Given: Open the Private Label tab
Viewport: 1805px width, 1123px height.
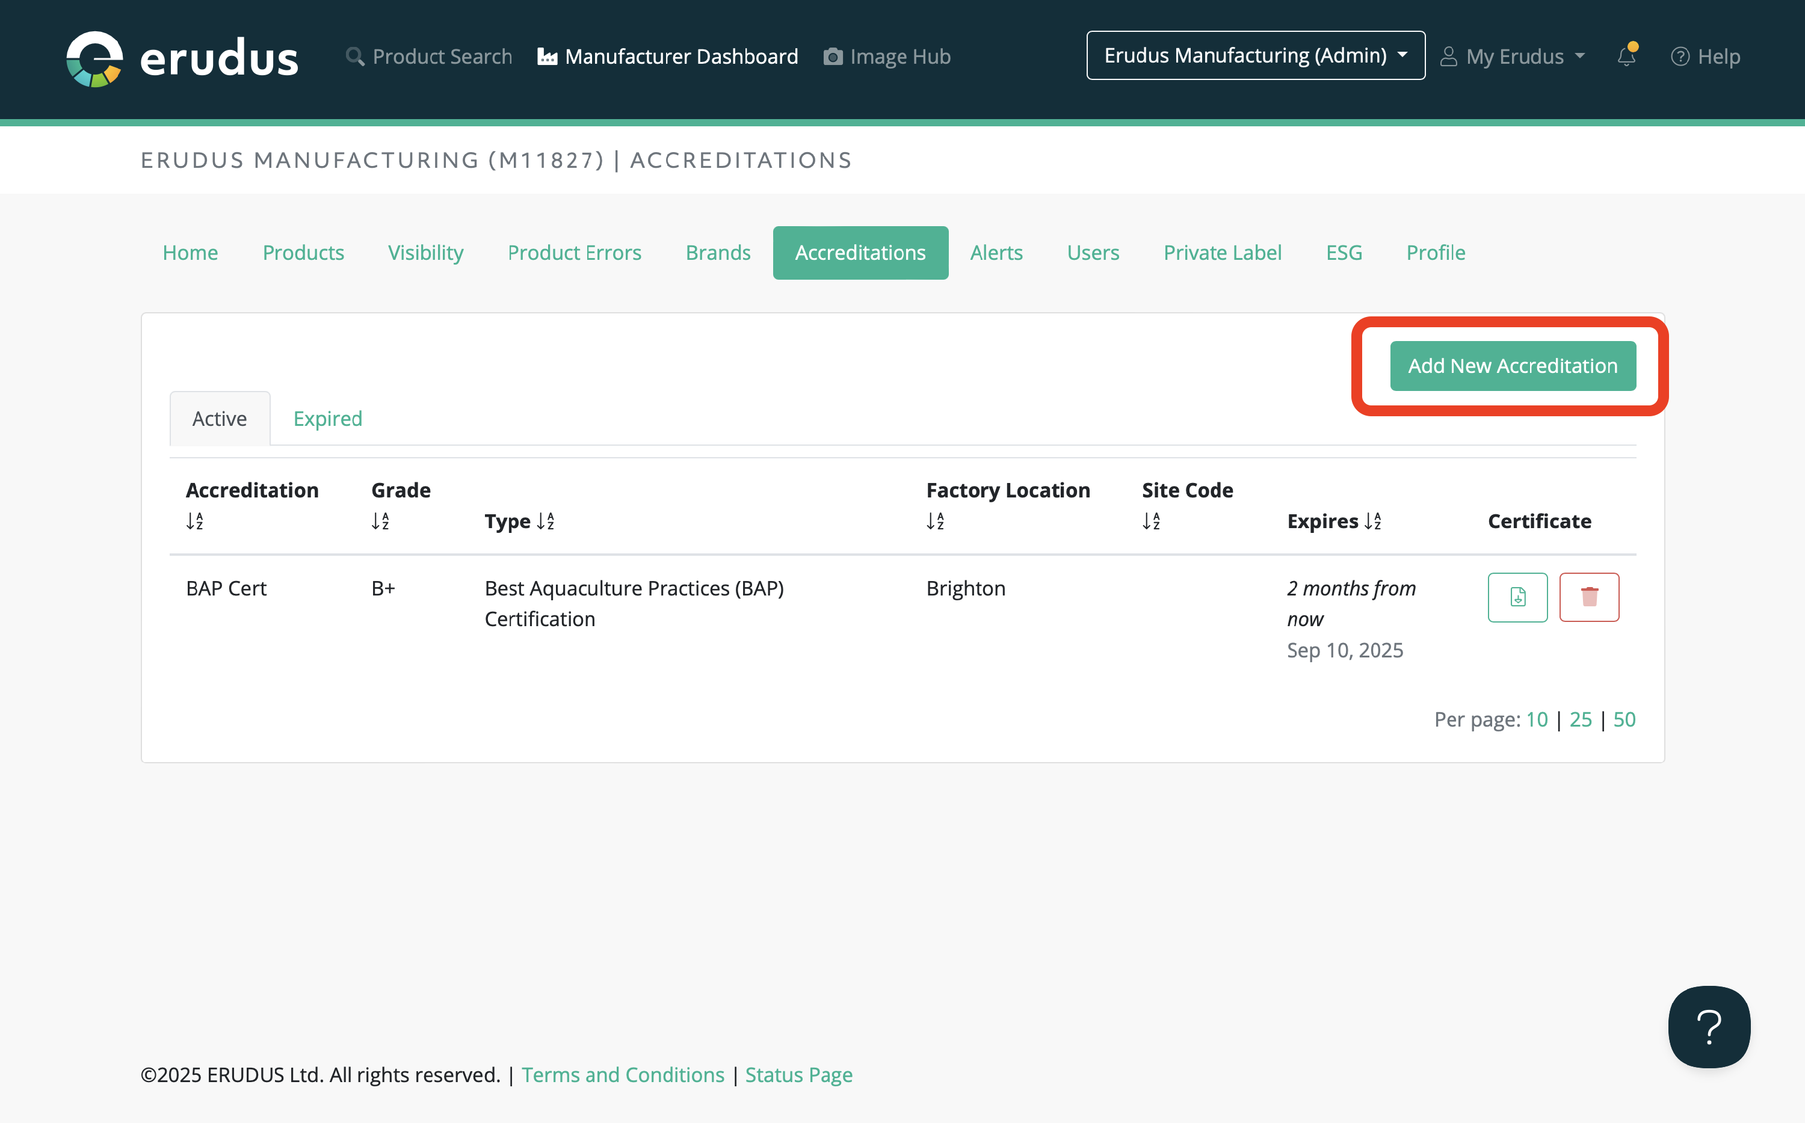Looking at the screenshot, I should coord(1222,253).
